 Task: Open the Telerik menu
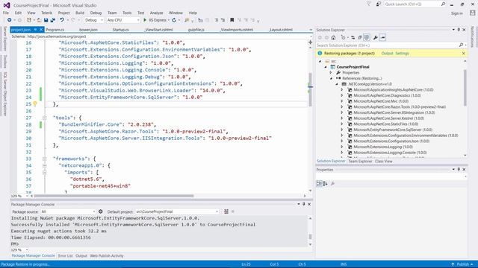(46, 13)
